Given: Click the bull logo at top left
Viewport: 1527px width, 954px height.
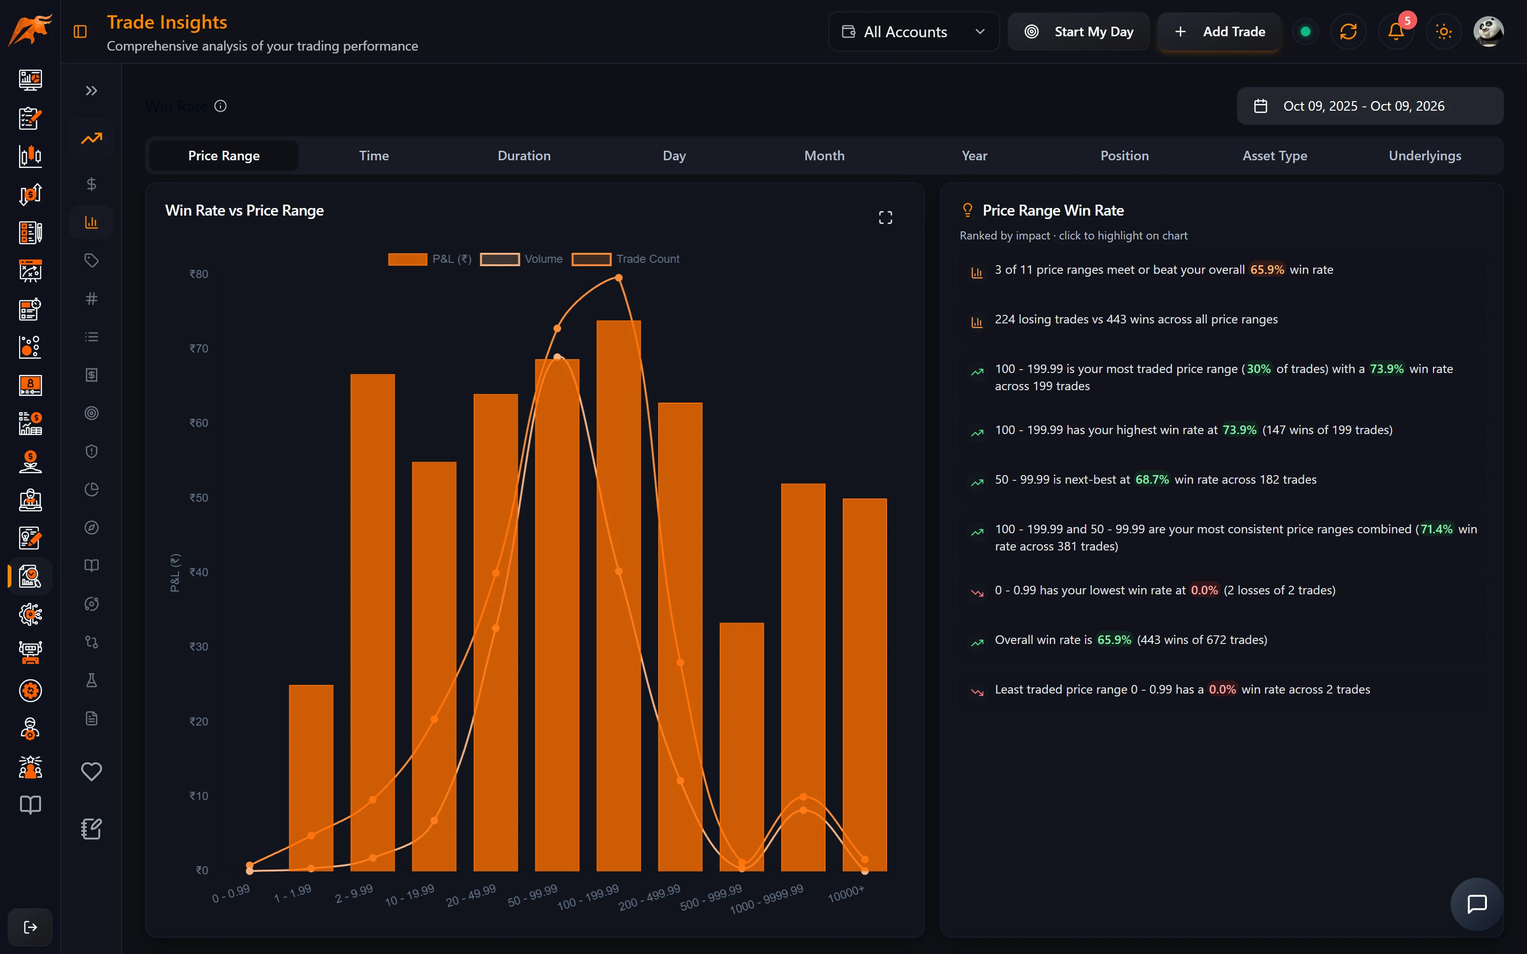Looking at the screenshot, I should point(30,30).
